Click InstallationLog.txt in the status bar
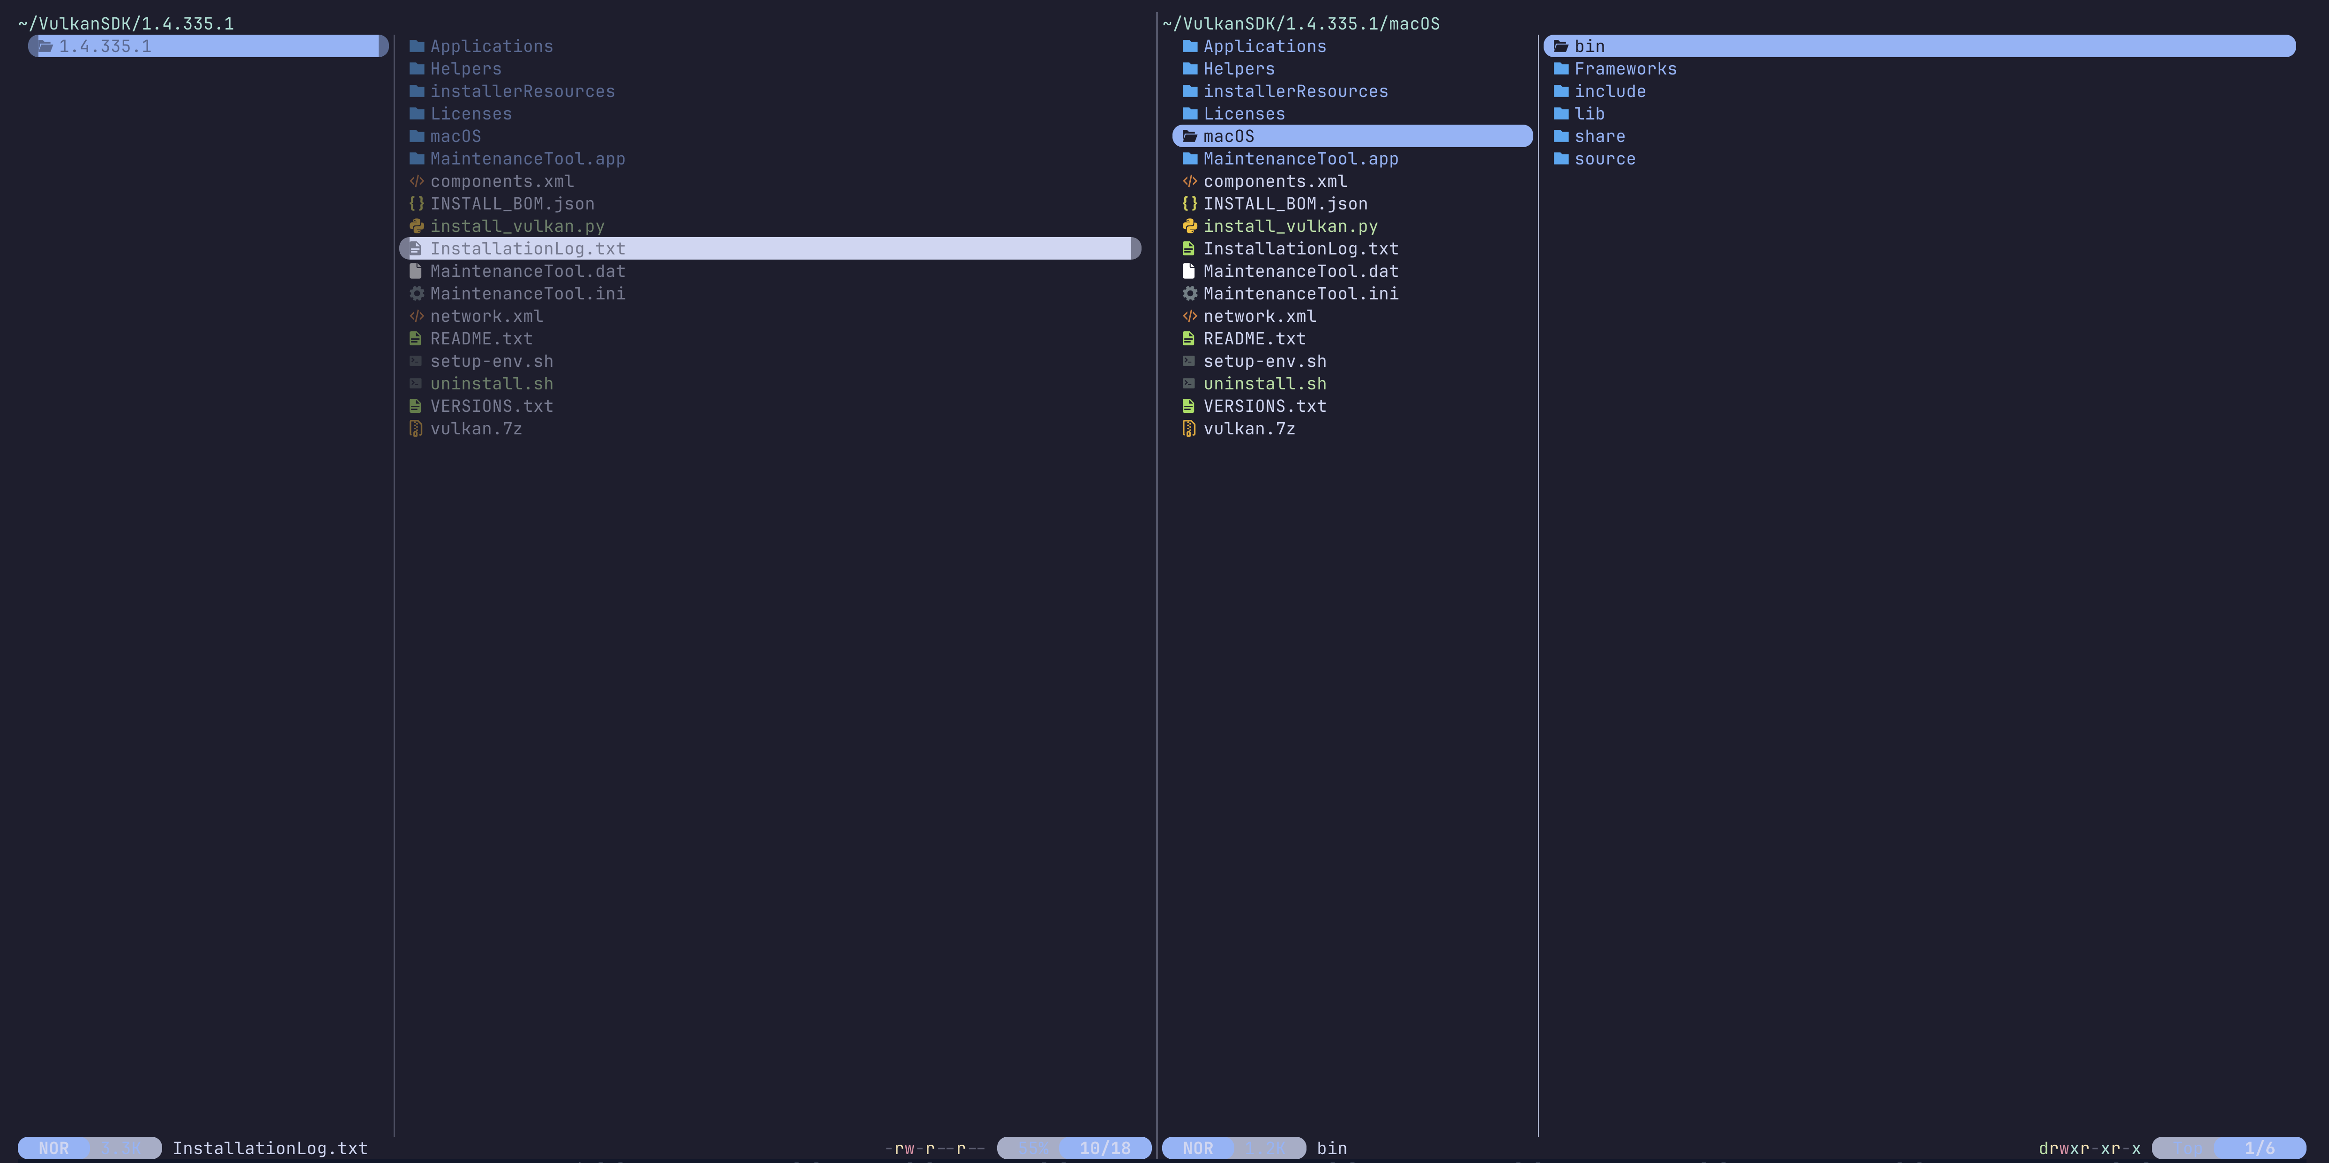Viewport: 2329px width, 1163px height. pos(270,1148)
